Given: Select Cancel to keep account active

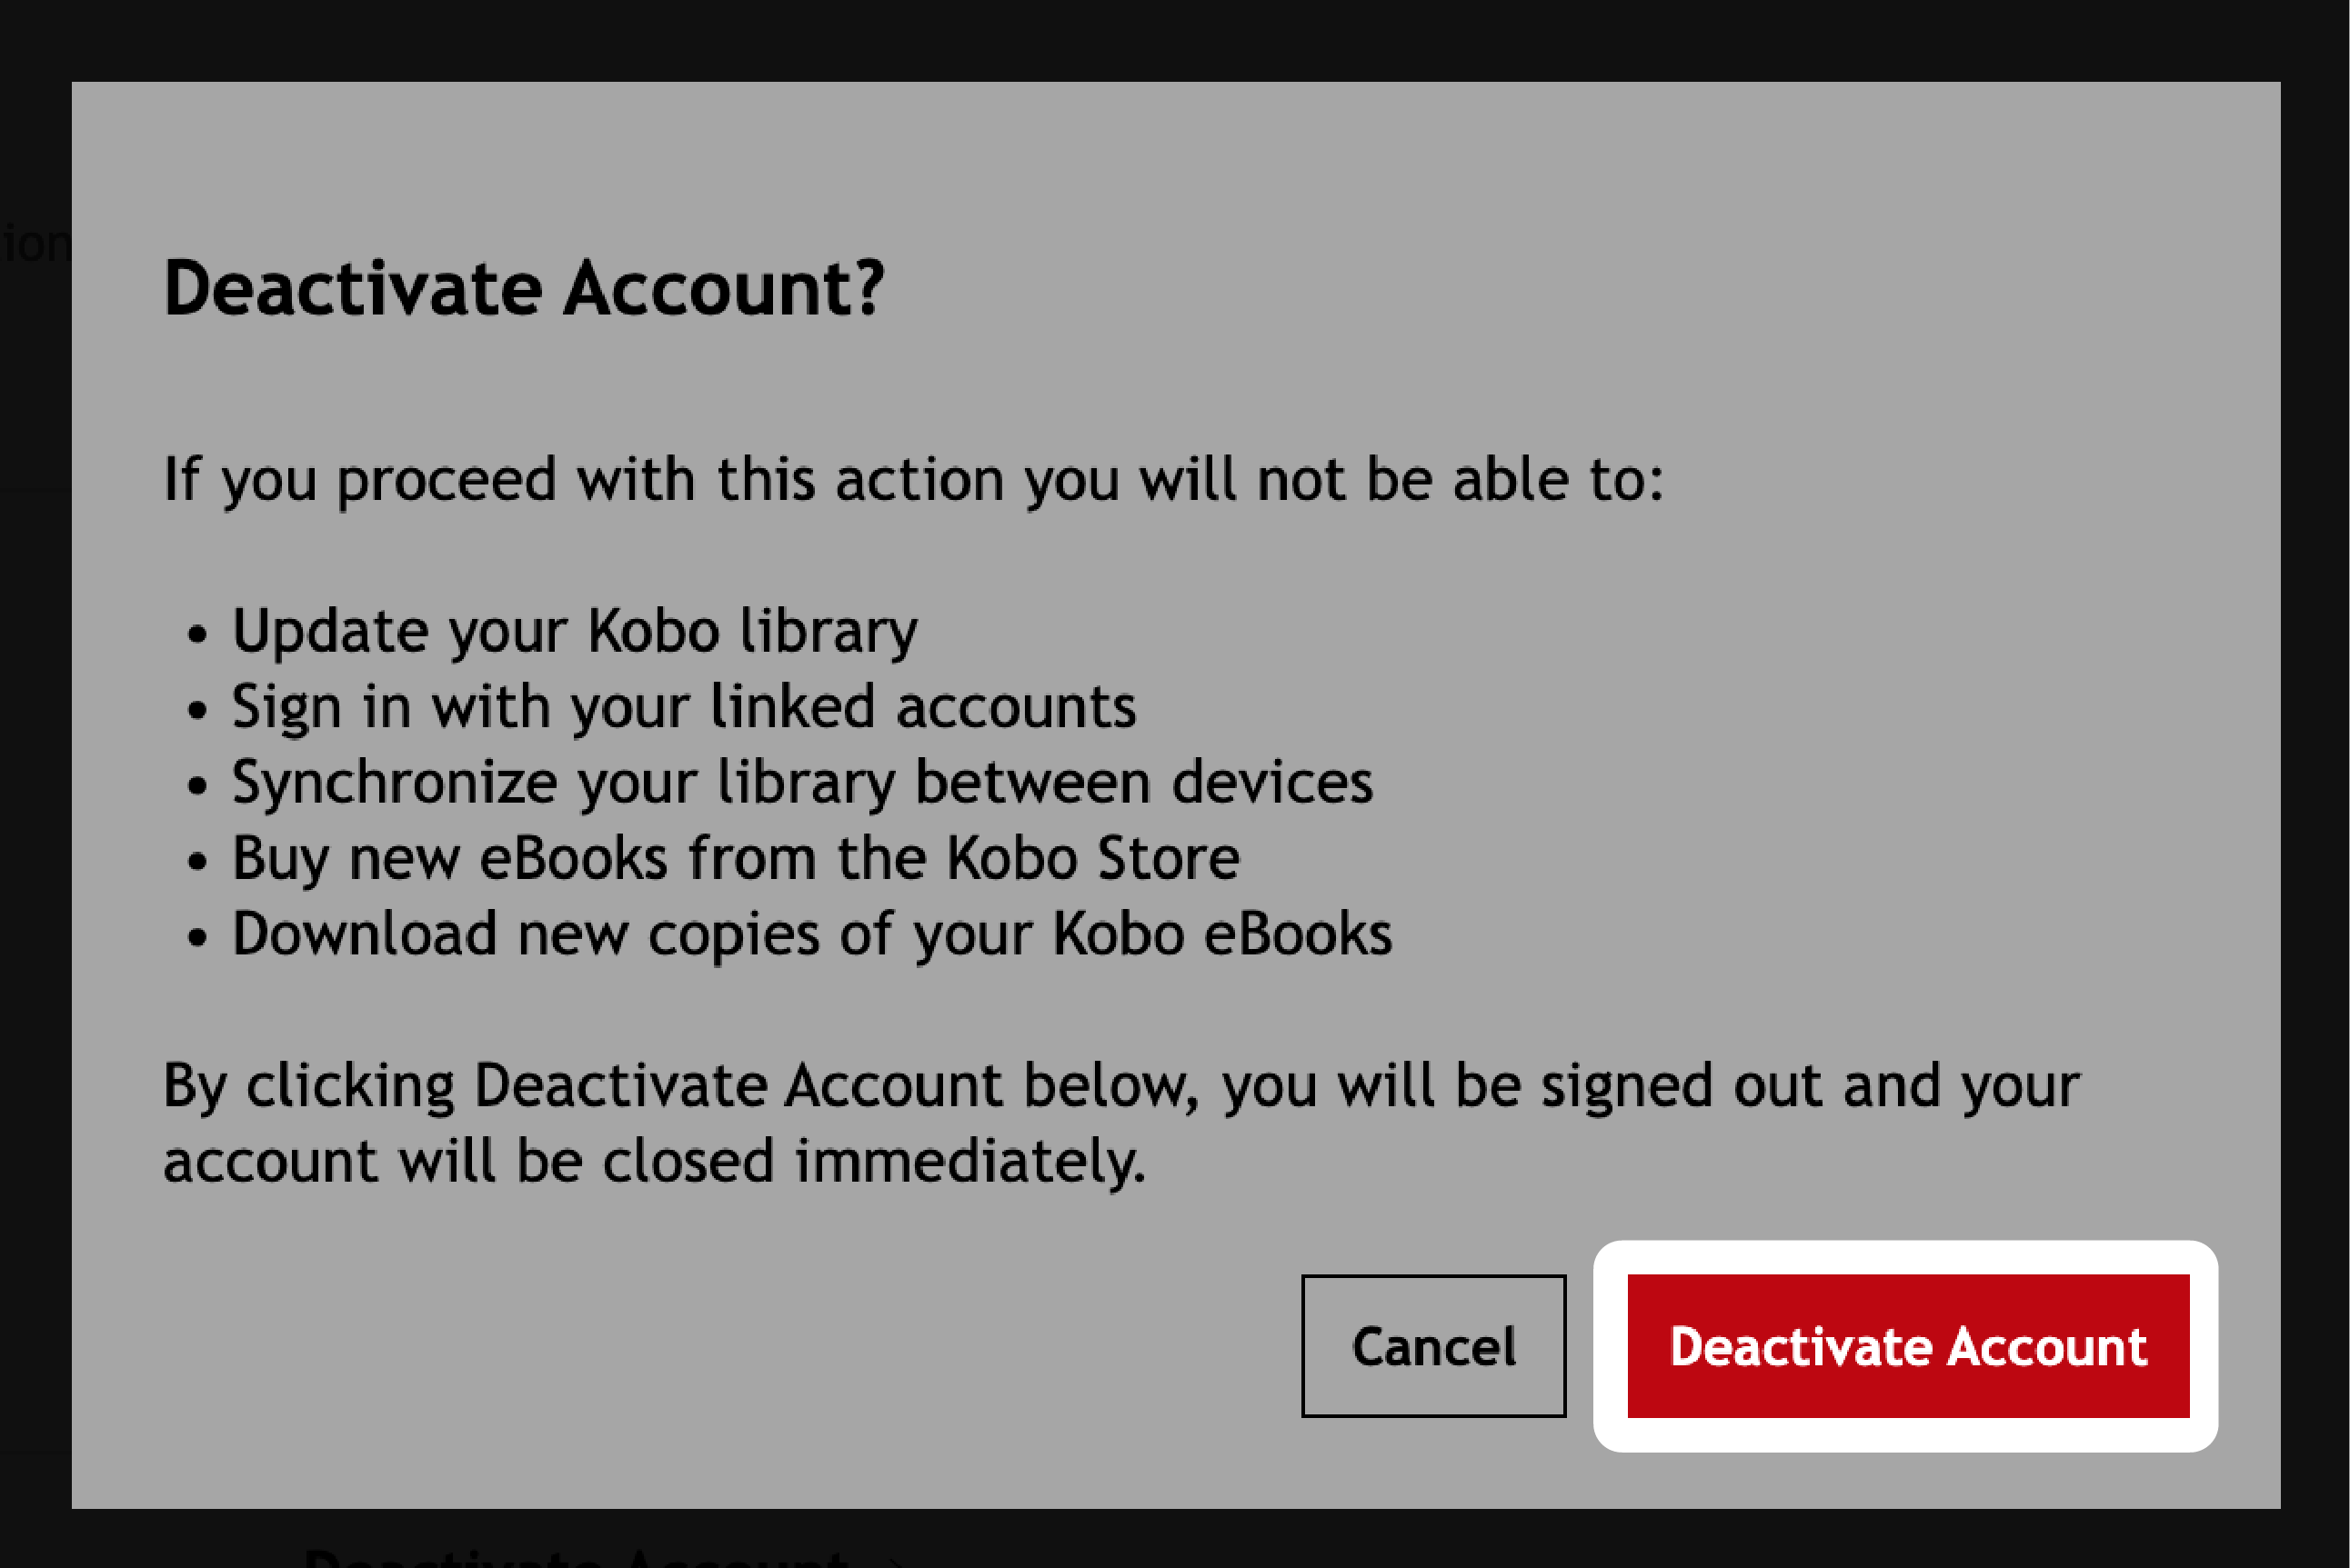Looking at the screenshot, I should tap(1434, 1345).
